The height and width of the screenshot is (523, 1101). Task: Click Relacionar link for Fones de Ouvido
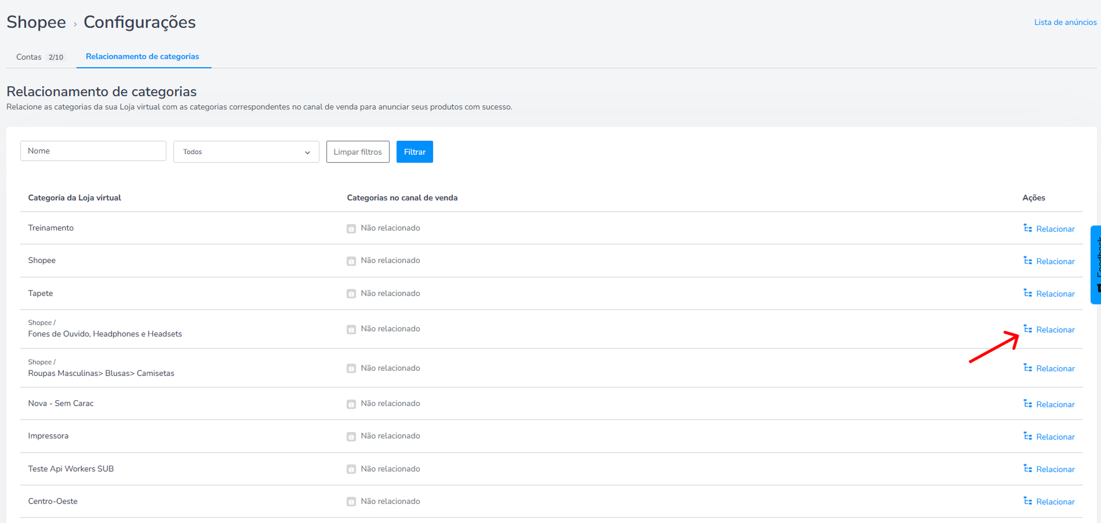click(1055, 330)
